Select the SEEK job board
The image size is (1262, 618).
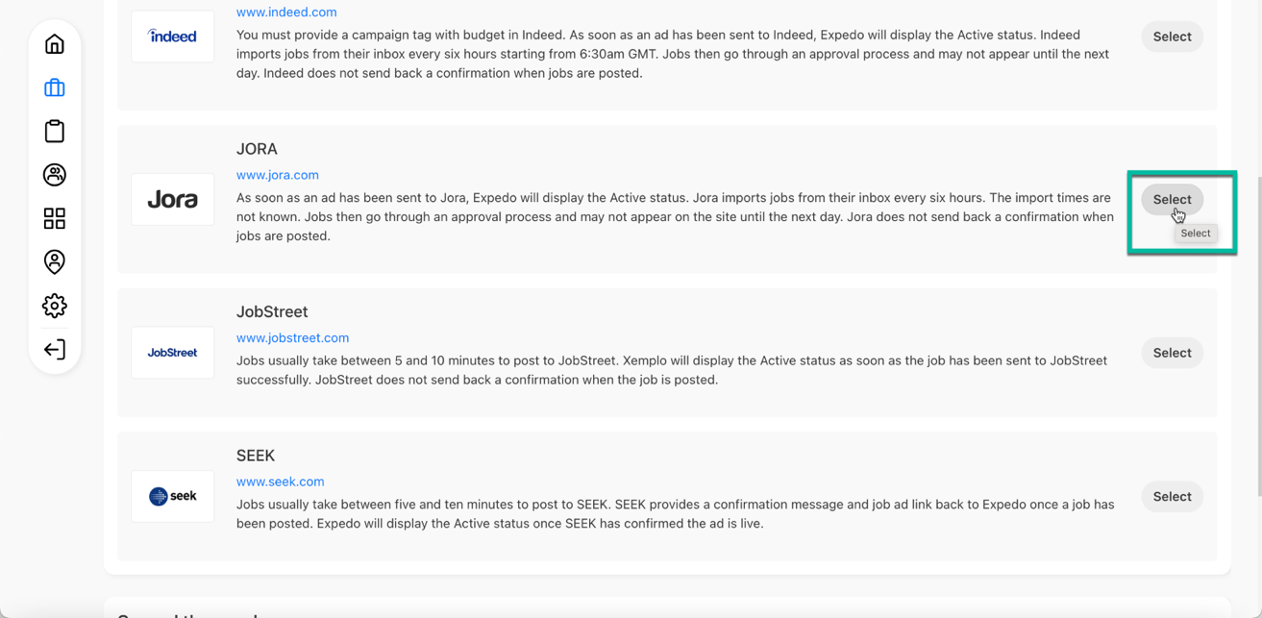1172,496
